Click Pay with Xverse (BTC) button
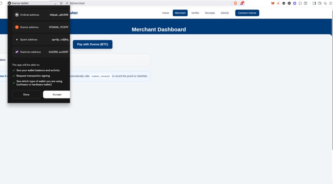The width and height of the screenshot is (333, 184). [93, 44]
